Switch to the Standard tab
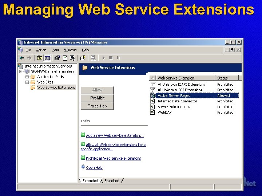262x196 pixels. pyautogui.click(x=112, y=181)
